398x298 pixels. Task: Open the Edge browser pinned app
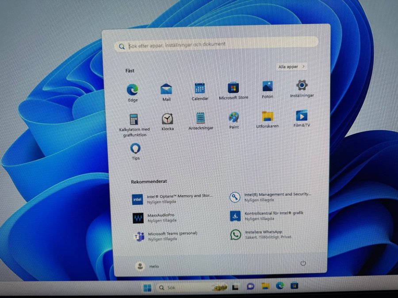click(132, 90)
